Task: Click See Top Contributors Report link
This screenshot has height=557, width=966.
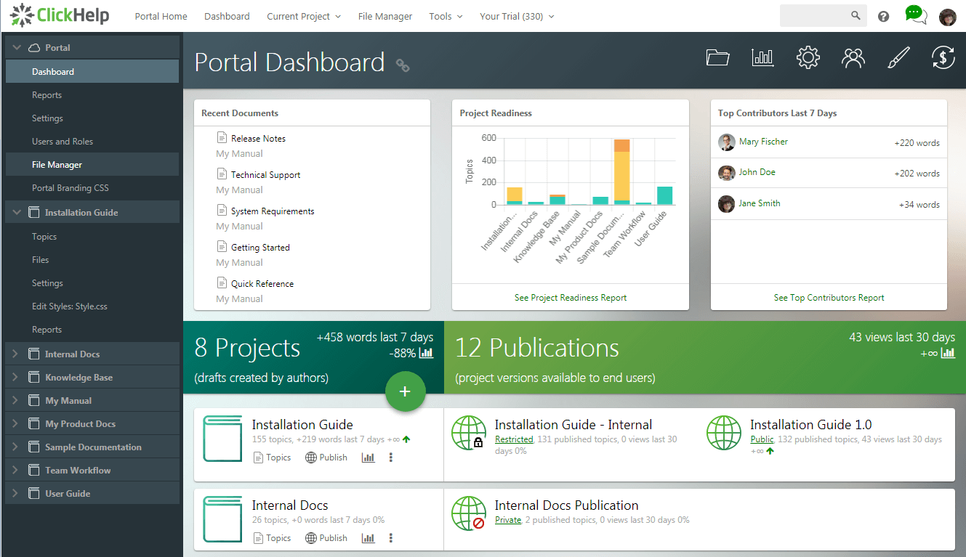Action: 829,298
